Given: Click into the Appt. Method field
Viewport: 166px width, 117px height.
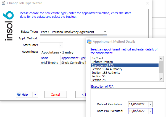Looking at the screenshot, I should [71, 39].
